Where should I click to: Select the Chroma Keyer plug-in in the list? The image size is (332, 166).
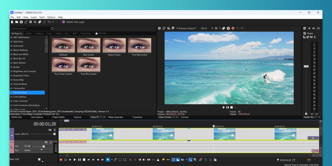click(20, 92)
